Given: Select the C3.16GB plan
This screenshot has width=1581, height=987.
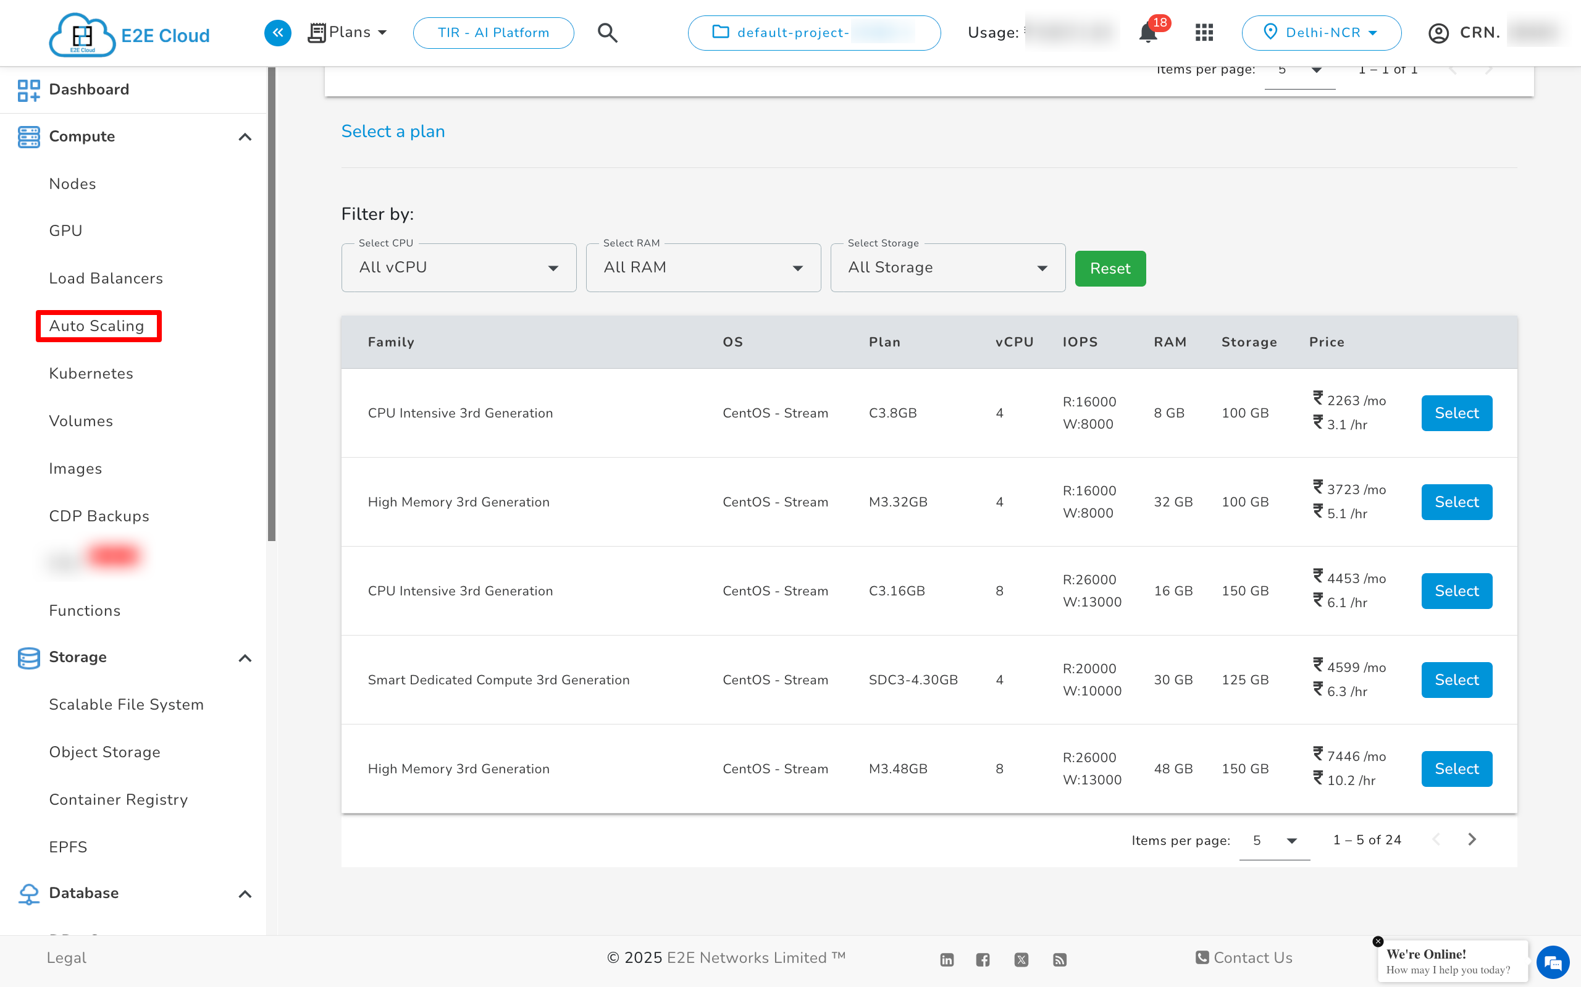Looking at the screenshot, I should 1456,590.
